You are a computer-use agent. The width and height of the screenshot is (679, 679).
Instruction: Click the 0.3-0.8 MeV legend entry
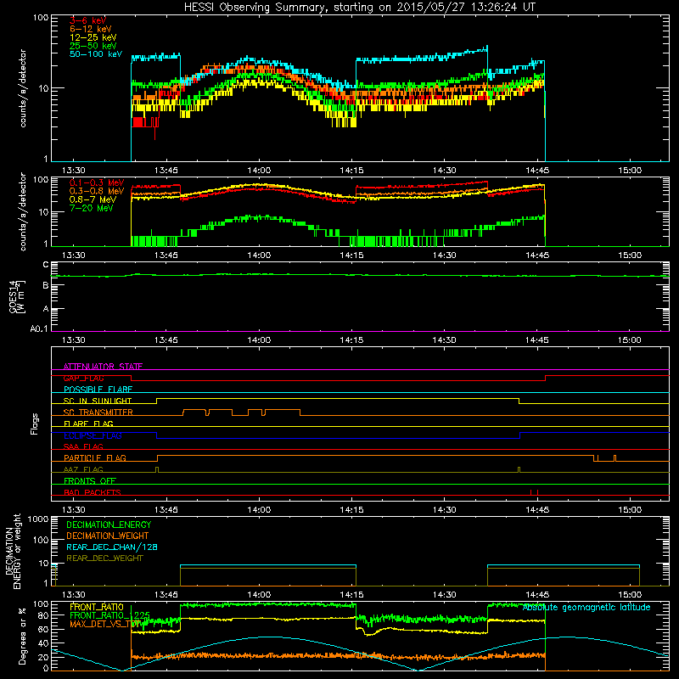pyautogui.click(x=97, y=191)
